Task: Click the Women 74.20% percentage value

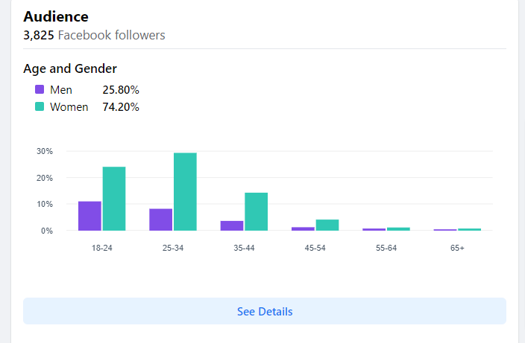Action: [x=121, y=107]
